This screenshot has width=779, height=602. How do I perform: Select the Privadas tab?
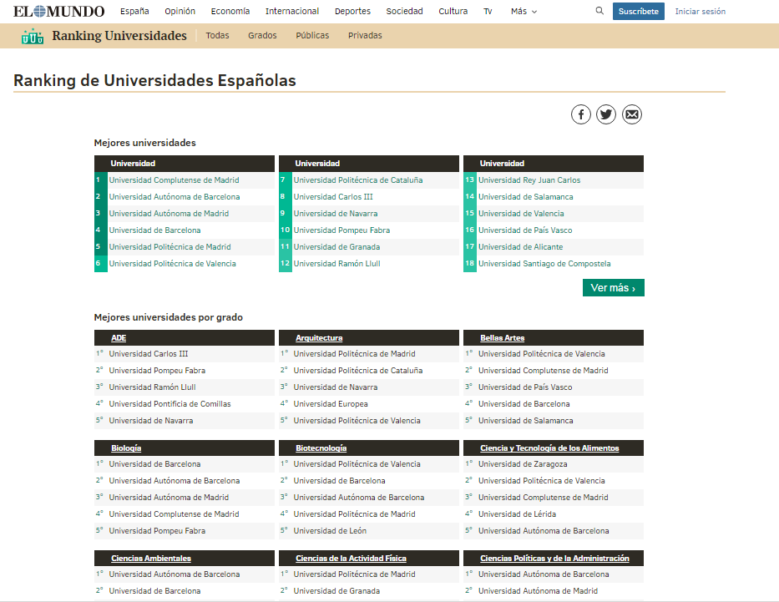(365, 35)
